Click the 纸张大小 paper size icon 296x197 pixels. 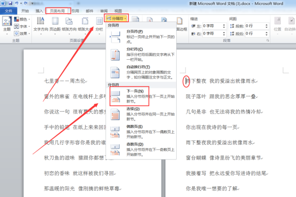click(85, 21)
